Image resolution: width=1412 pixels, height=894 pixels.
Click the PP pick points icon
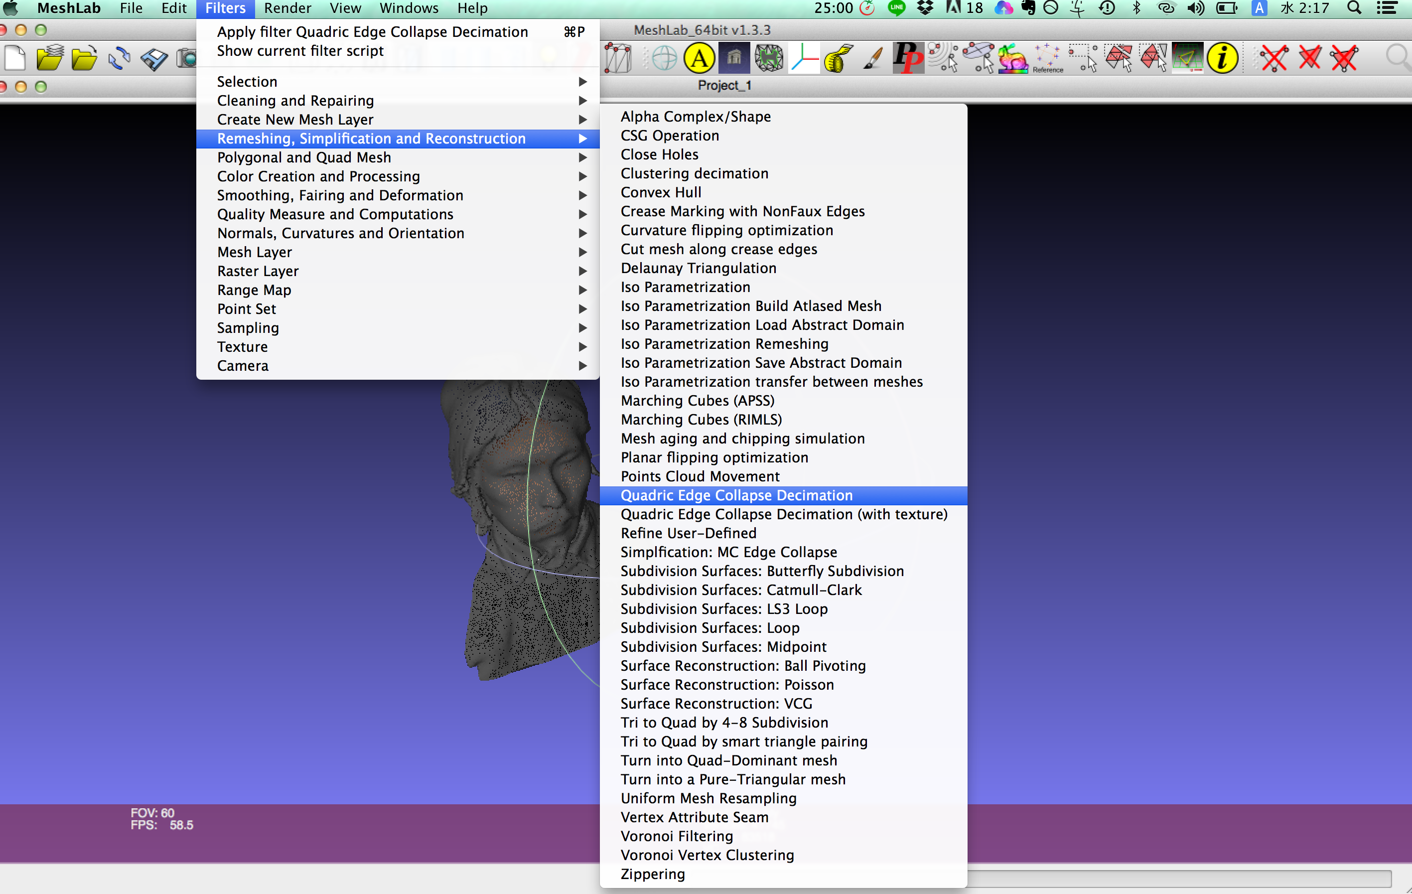click(x=908, y=58)
